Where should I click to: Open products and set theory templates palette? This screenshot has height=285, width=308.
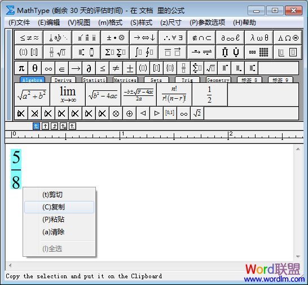click(x=230, y=52)
